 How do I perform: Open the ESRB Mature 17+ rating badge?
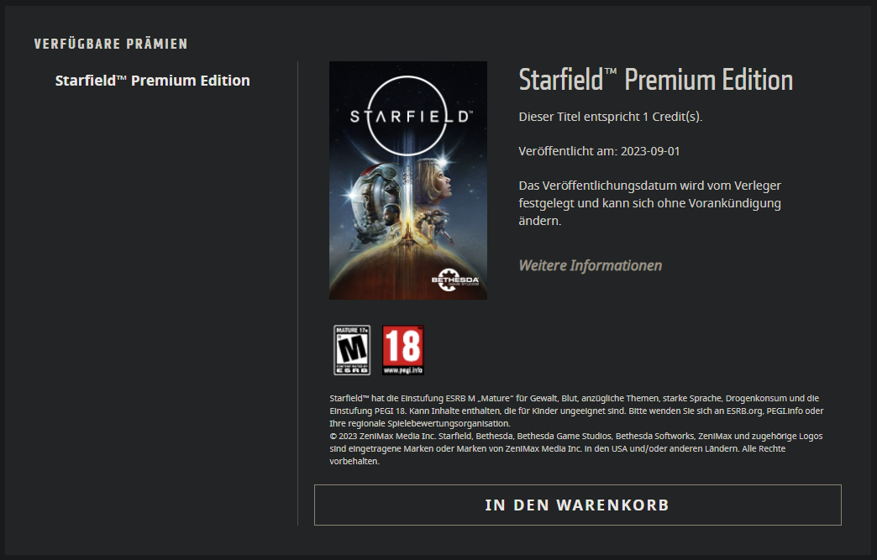point(352,350)
